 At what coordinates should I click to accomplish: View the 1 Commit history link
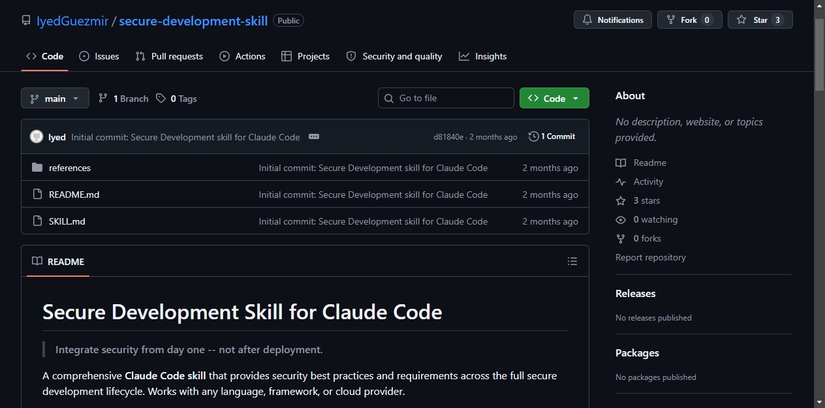(x=552, y=136)
